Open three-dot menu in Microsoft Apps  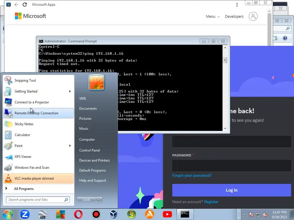(237, 5)
